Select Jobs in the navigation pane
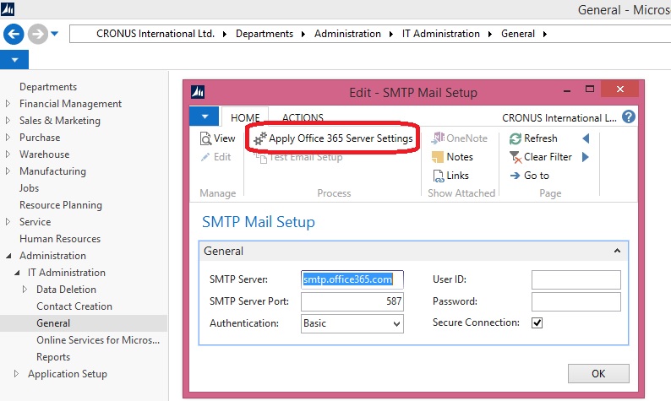671x401 pixels. [x=29, y=188]
